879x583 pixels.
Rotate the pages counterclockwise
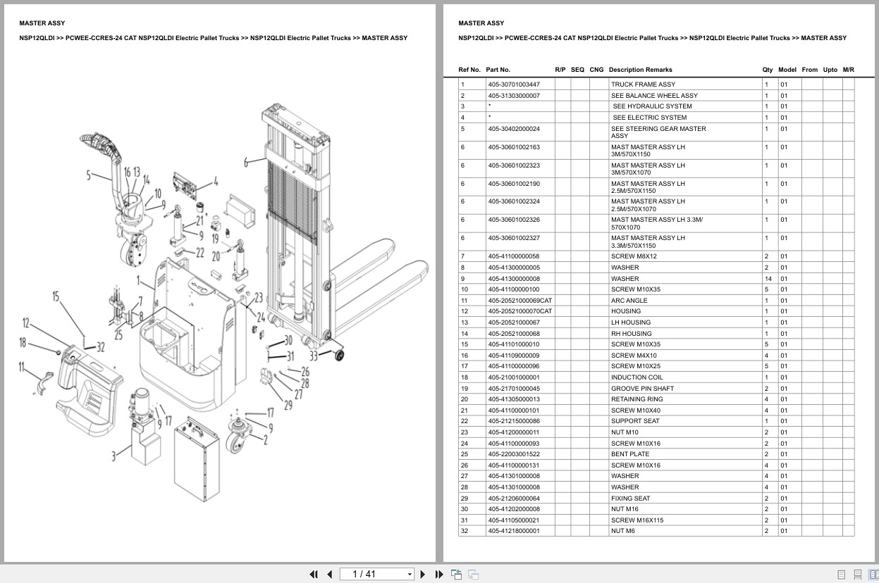click(x=456, y=574)
